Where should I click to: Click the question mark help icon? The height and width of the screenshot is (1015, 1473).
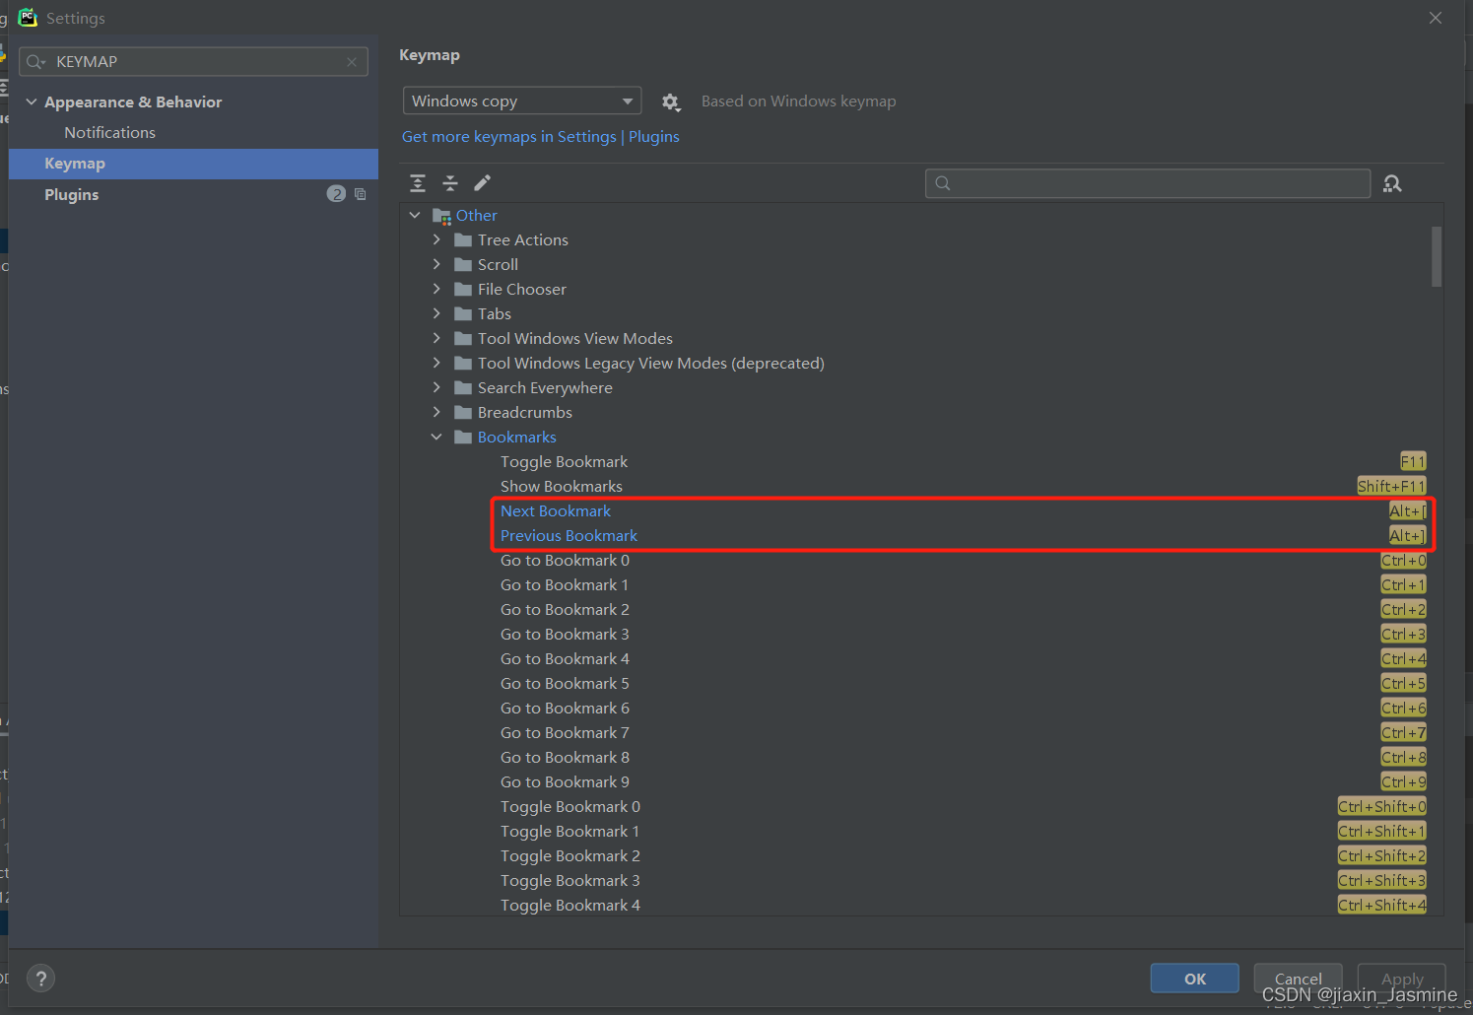point(40,978)
